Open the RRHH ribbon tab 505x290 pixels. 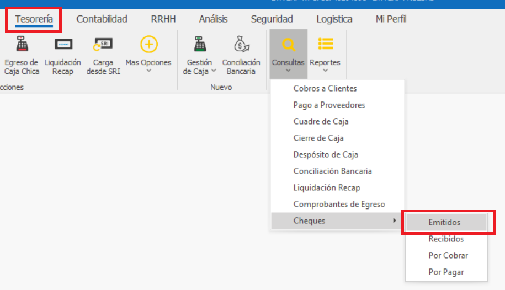(x=163, y=19)
